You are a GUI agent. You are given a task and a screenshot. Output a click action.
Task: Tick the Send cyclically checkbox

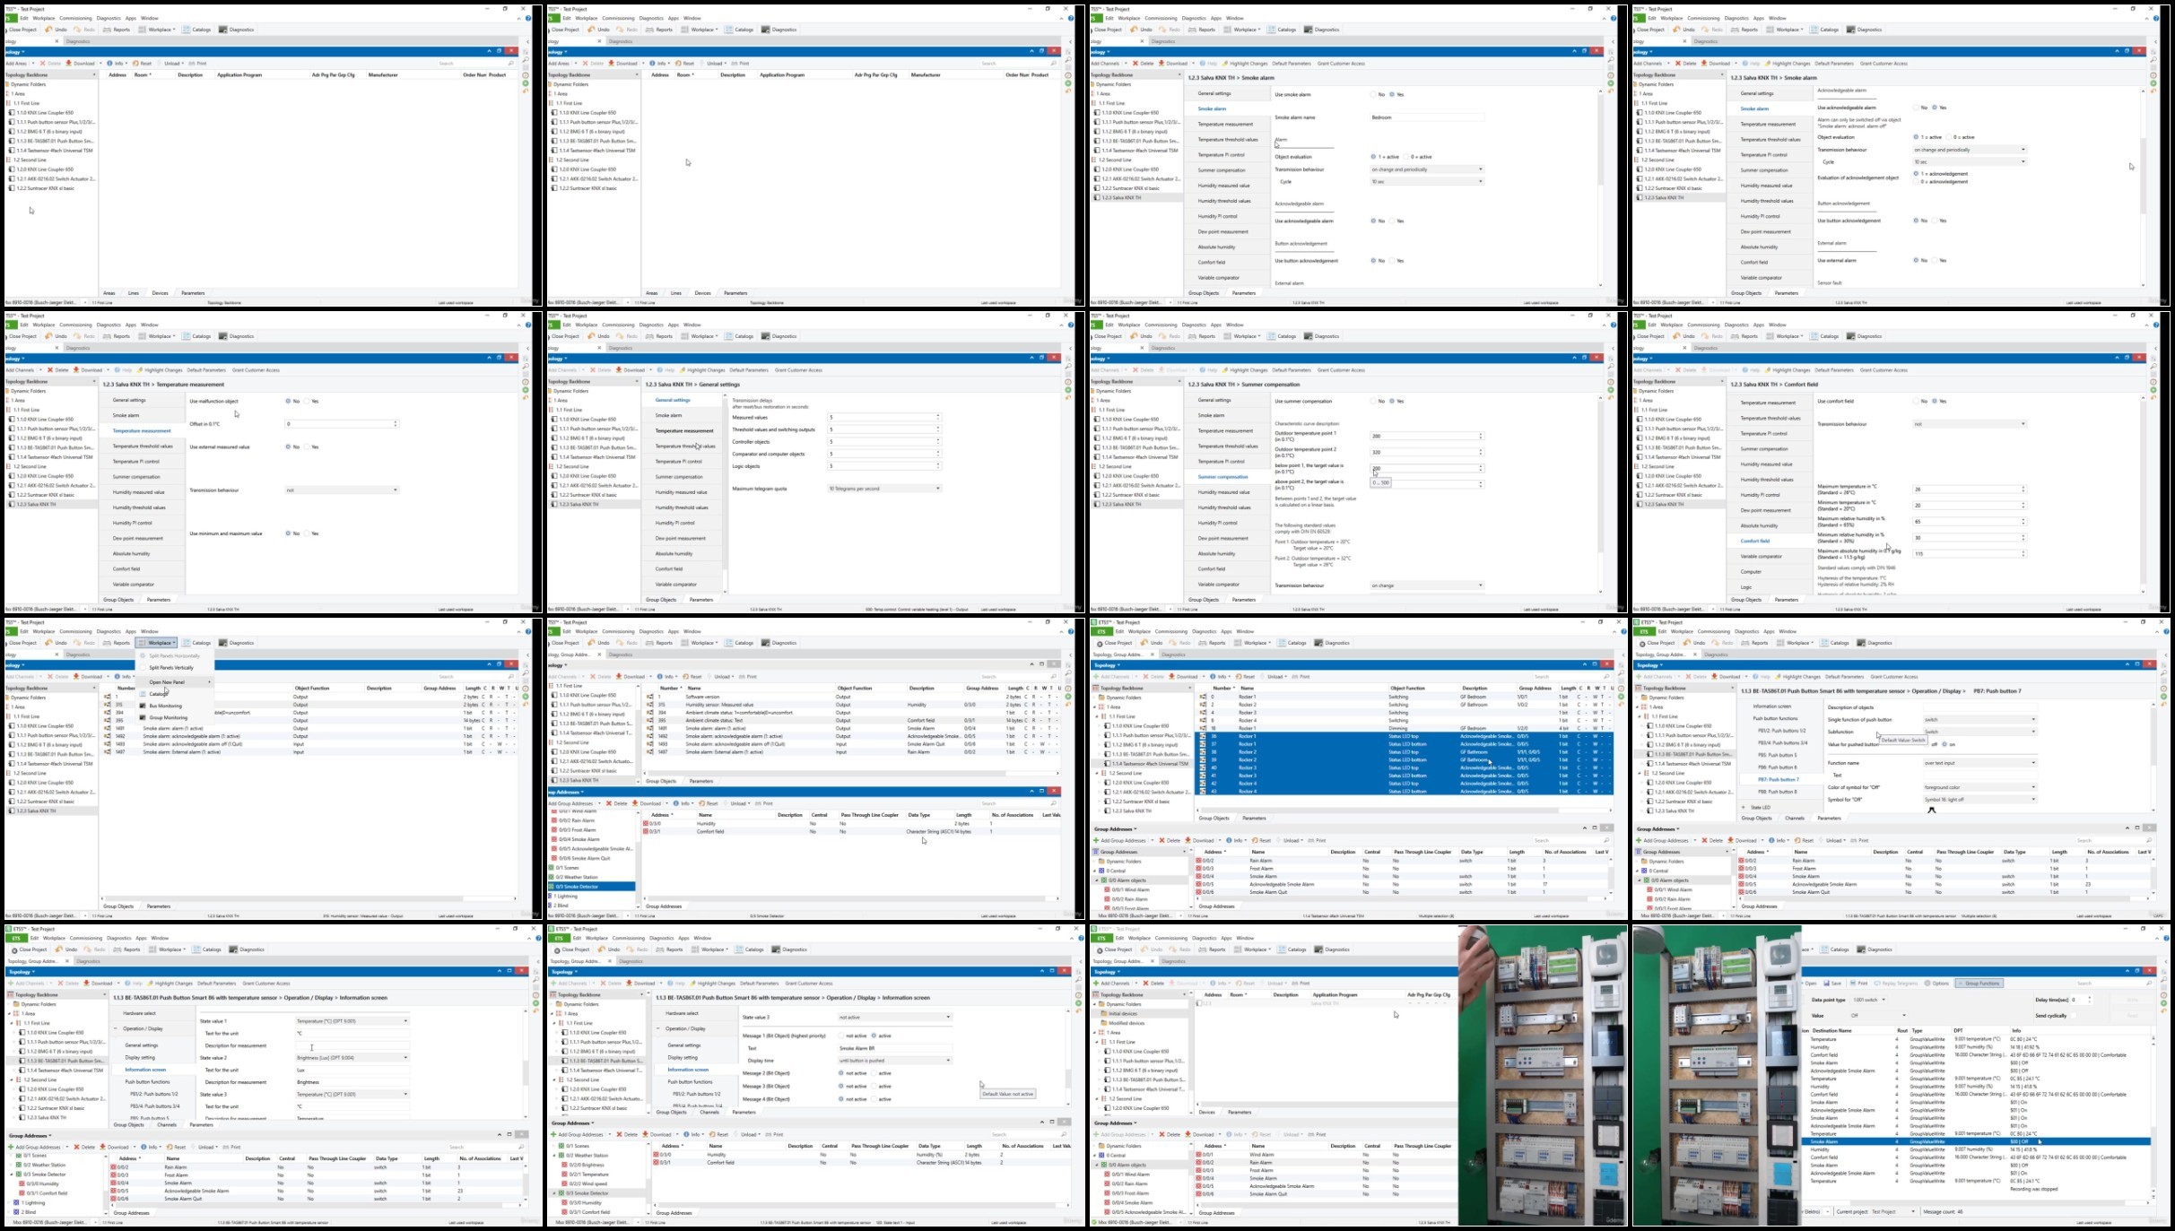2072,1016
